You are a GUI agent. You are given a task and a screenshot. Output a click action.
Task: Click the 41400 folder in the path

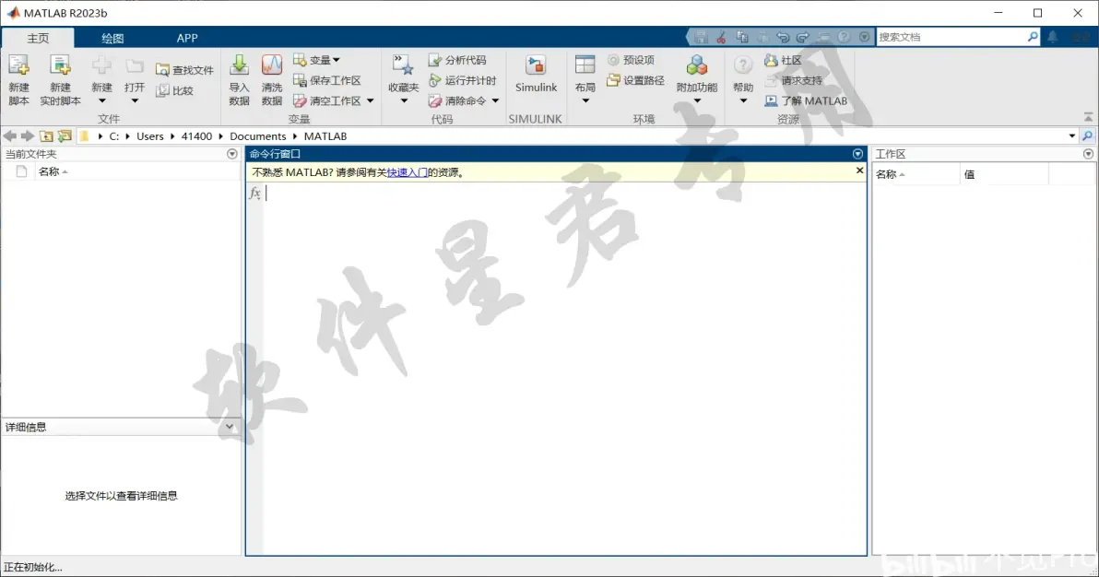[x=196, y=136]
